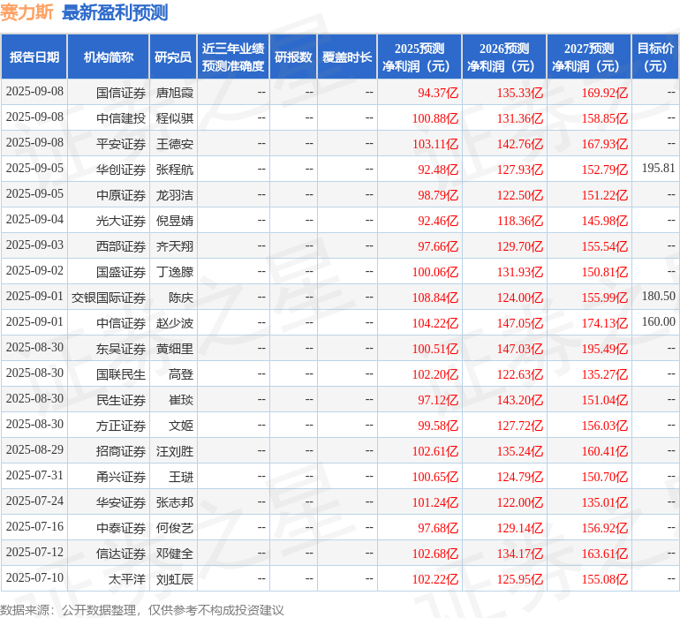Click the 报告日期 column header

coord(34,57)
